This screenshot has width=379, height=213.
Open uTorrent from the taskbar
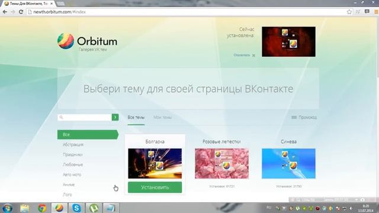(94, 208)
